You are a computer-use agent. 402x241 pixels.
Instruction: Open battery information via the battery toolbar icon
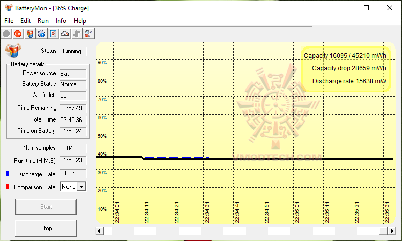point(30,34)
